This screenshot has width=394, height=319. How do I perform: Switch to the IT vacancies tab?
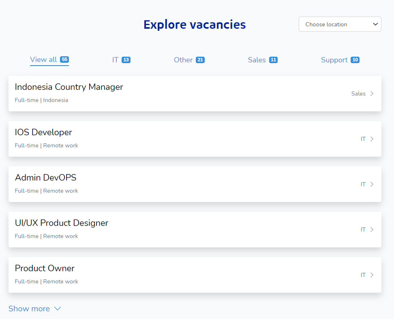[116, 60]
